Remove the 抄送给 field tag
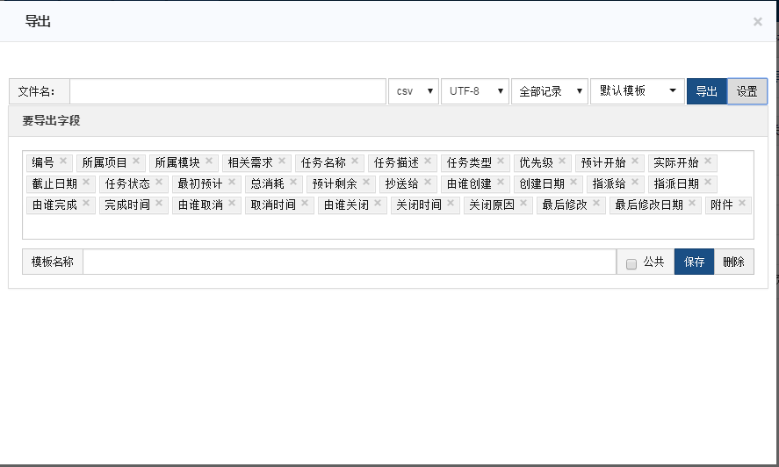Screen dimensions: 779x467 pos(428,182)
